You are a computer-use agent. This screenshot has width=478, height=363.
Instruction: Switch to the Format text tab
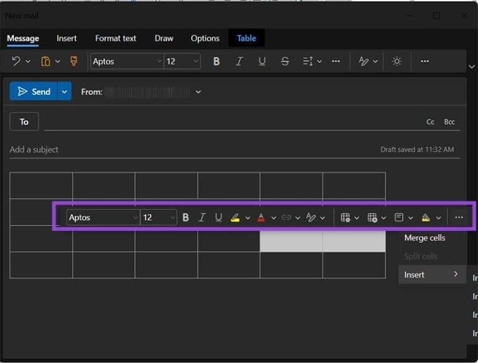tap(115, 39)
